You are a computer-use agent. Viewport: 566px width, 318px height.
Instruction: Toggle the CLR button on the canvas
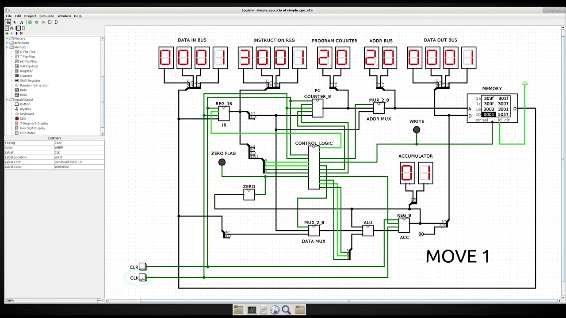click(142, 267)
